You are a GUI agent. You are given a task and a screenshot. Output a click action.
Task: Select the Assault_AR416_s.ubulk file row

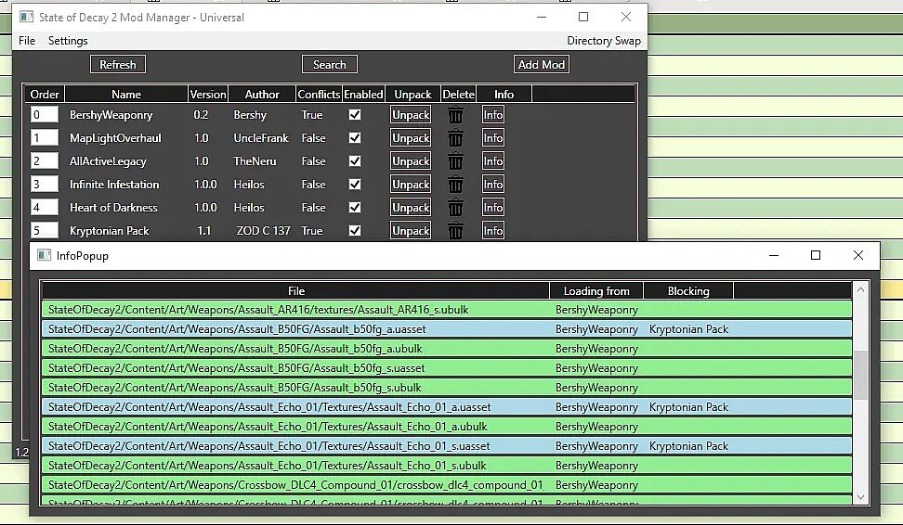(x=446, y=310)
